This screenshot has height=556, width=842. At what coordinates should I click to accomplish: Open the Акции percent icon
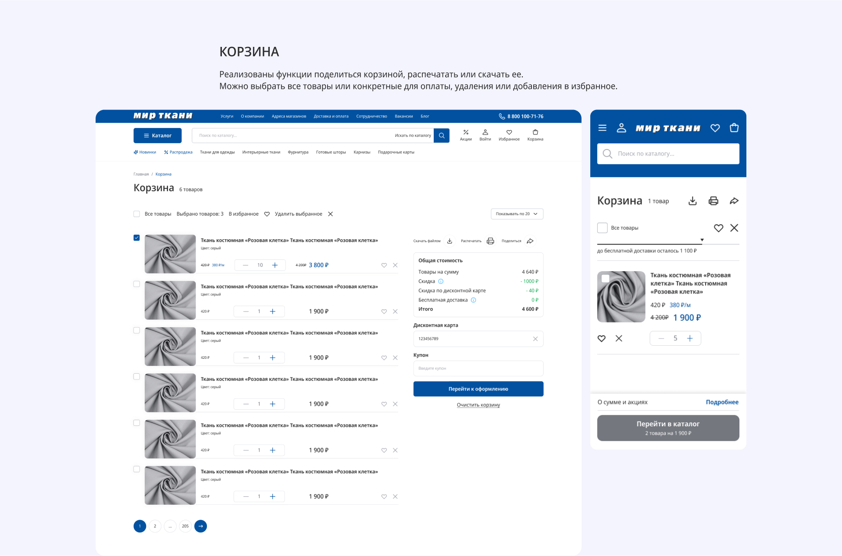(466, 132)
